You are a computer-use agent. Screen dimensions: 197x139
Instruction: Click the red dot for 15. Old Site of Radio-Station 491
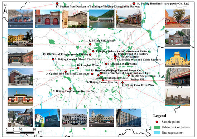[x=129, y=75]
